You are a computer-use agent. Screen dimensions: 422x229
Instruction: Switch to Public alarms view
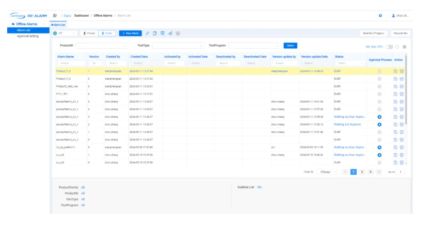click(x=106, y=33)
